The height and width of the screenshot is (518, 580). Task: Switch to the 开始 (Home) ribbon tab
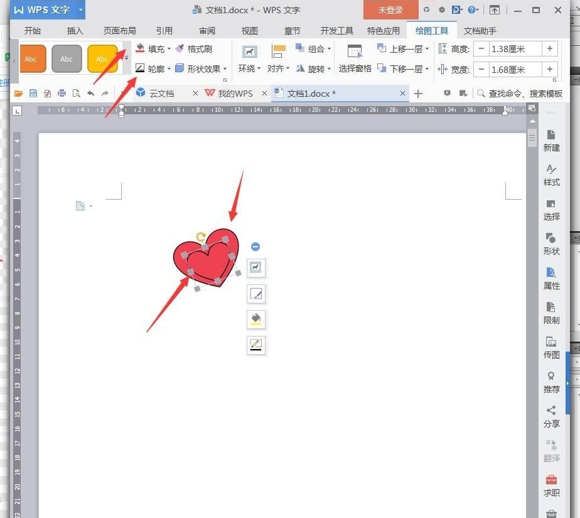pyautogui.click(x=33, y=31)
